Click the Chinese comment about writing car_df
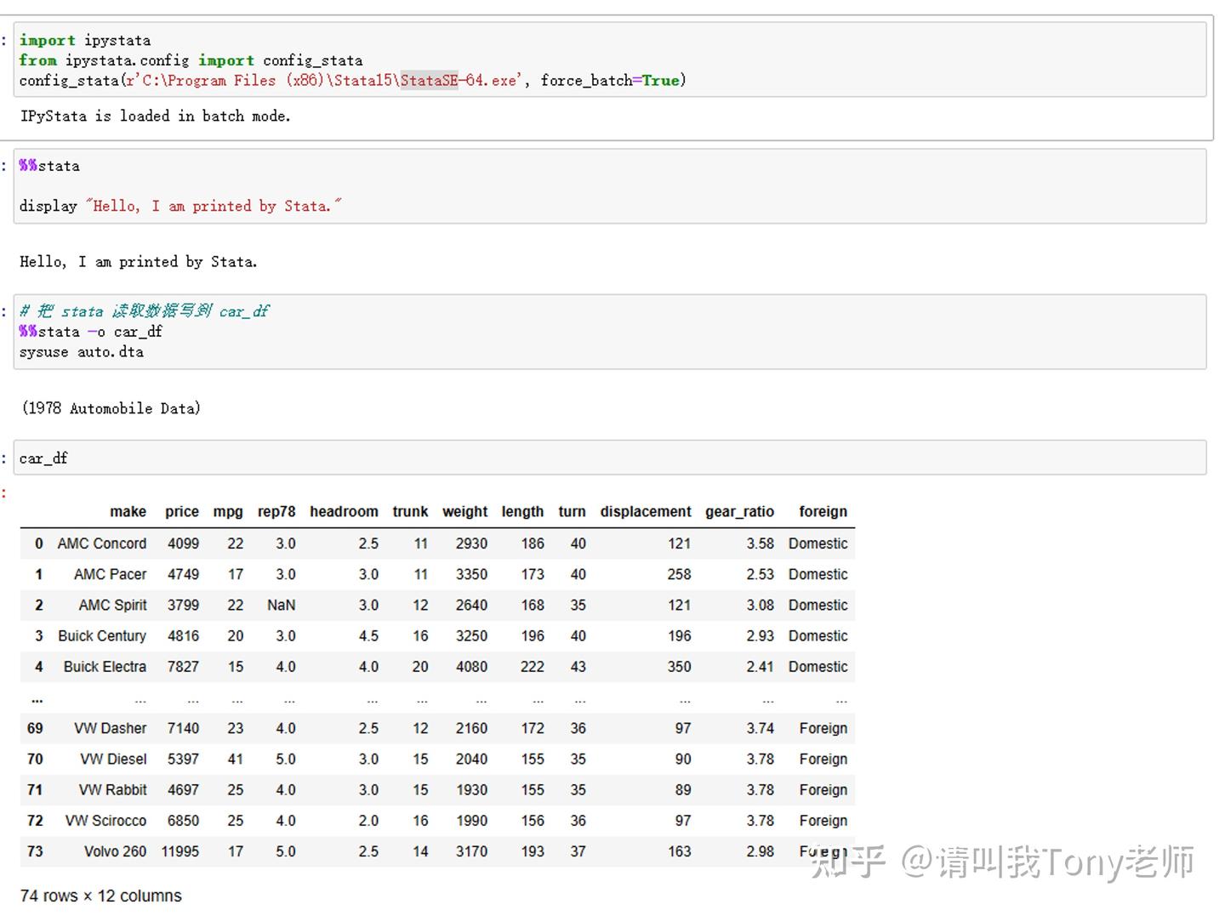 145,310
